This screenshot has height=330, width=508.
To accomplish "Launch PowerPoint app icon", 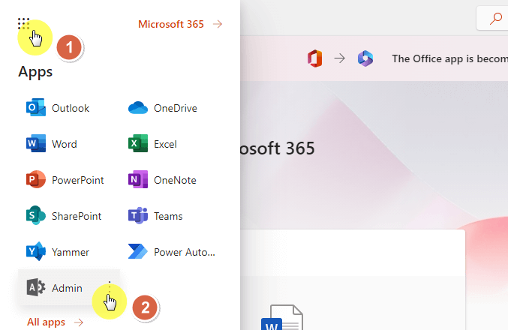I will (35, 179).
